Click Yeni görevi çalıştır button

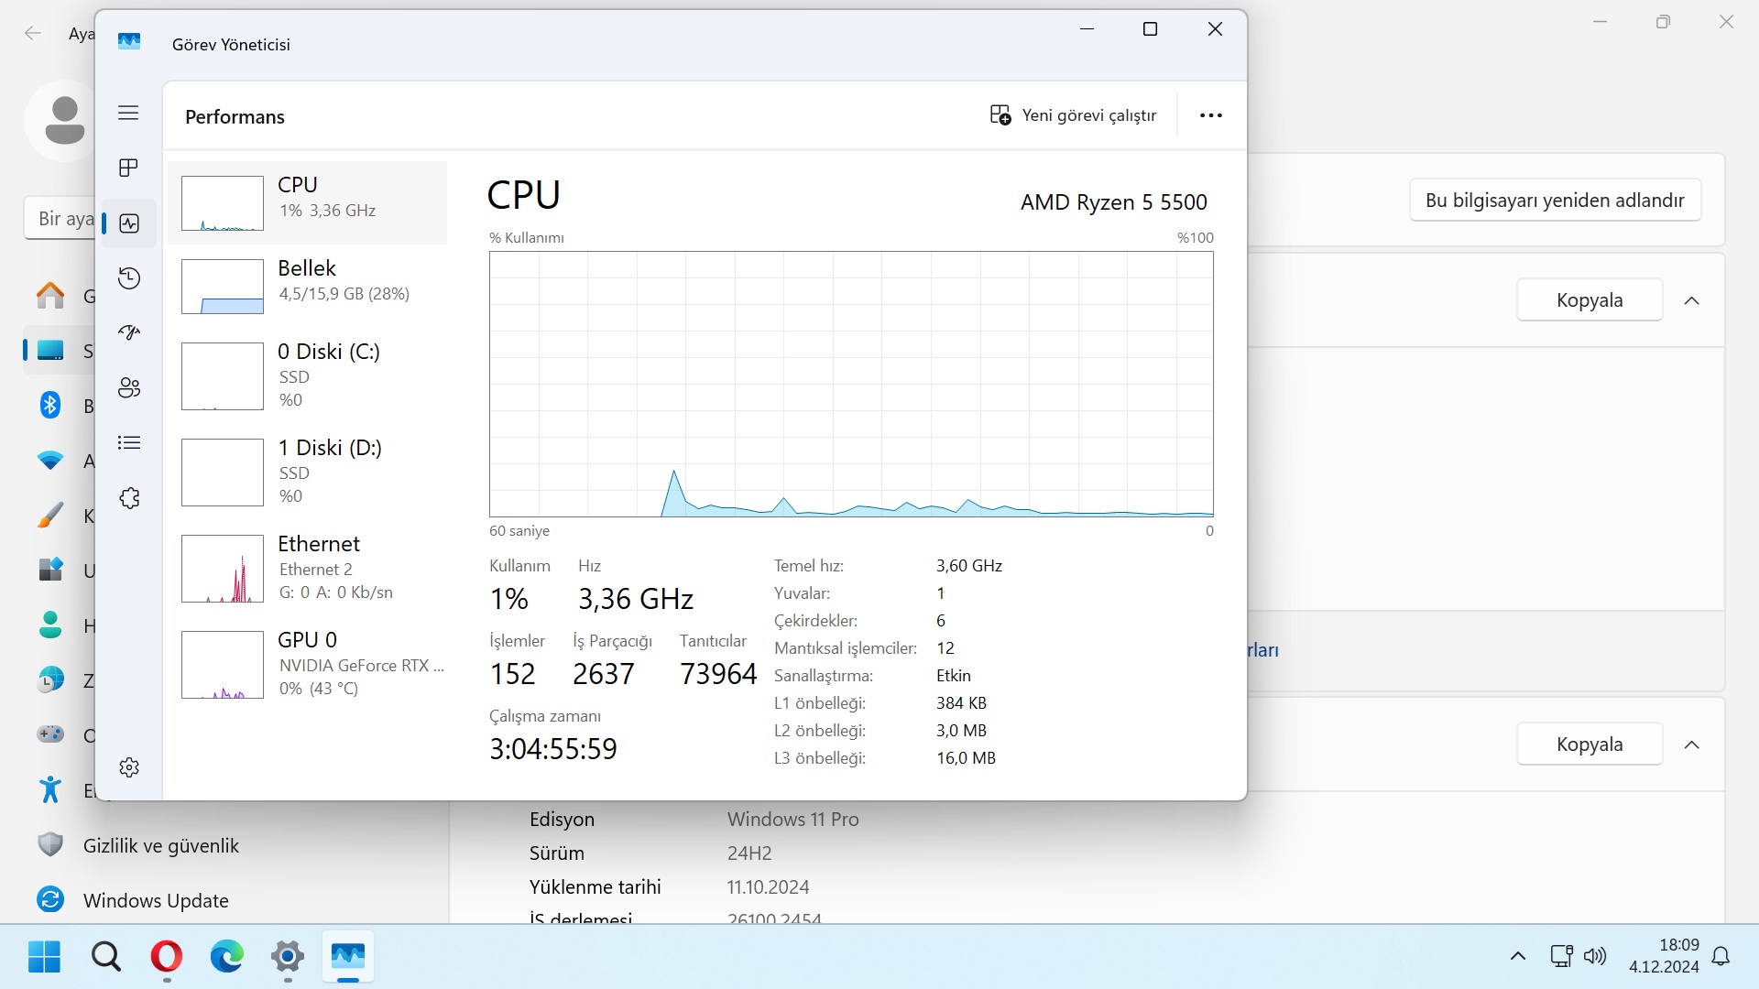1073,115
